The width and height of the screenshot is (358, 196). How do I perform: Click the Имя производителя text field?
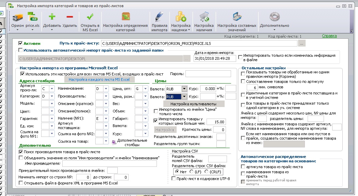point(109,164)
